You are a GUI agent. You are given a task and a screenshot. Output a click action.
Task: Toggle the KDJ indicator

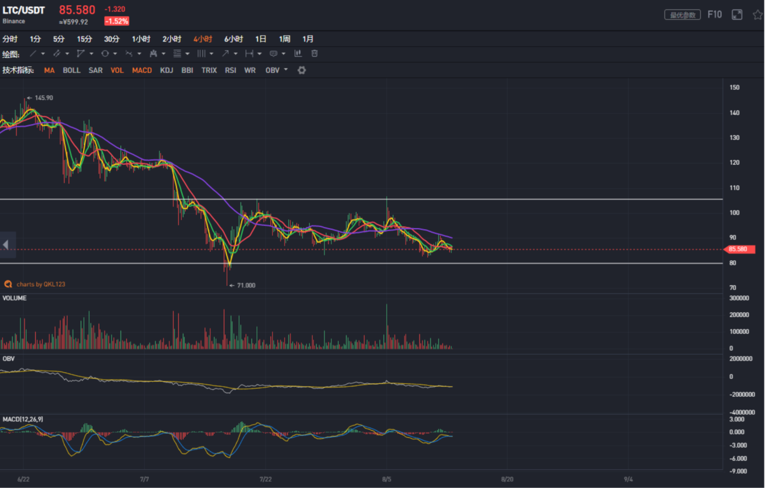(167, 70)
